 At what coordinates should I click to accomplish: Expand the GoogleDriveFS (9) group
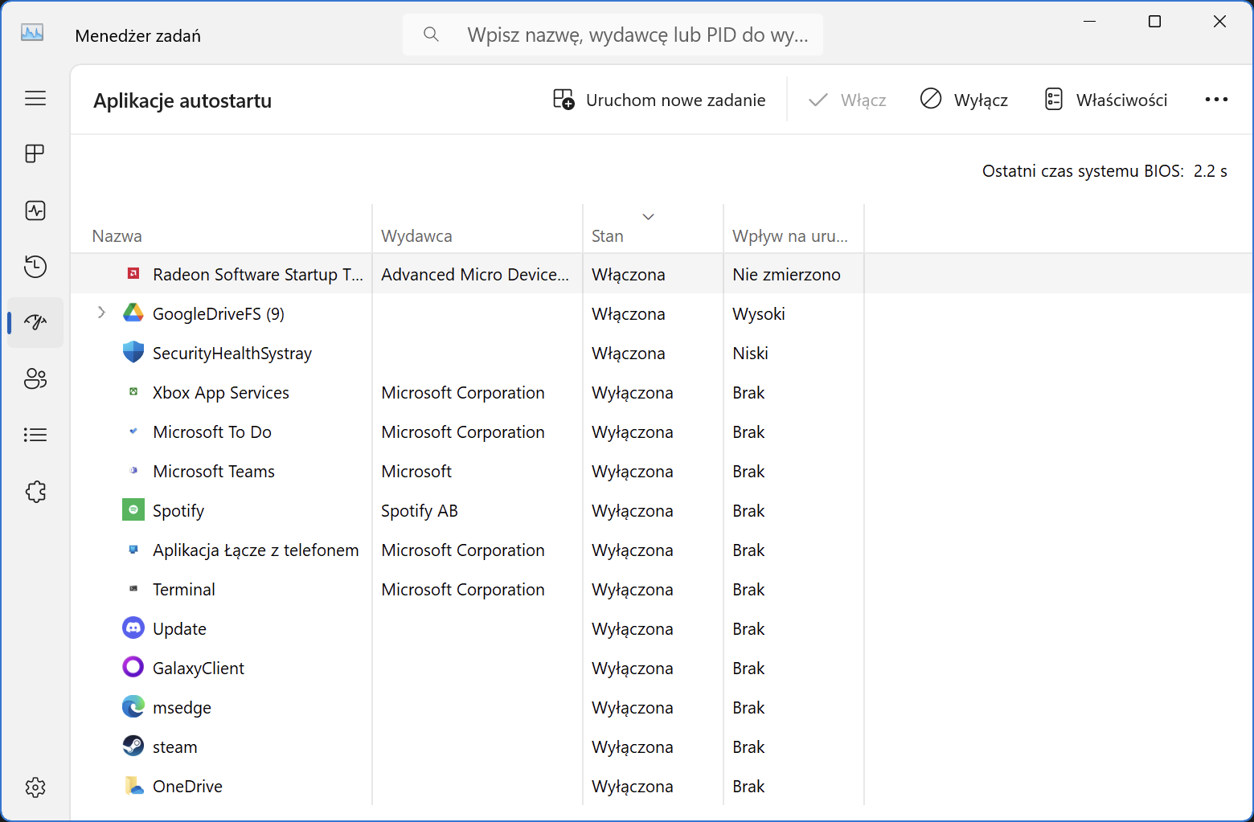[101, 313]
